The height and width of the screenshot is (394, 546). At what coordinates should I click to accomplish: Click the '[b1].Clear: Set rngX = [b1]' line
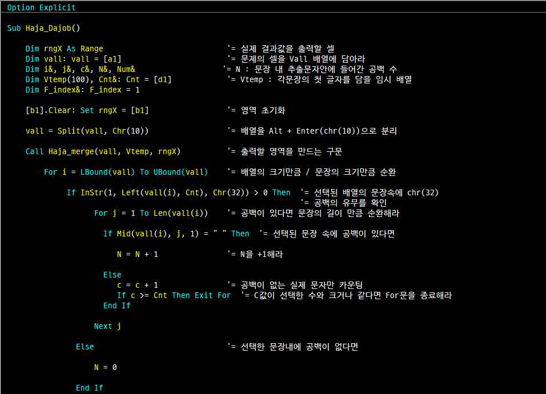click(x=87, y=110)
